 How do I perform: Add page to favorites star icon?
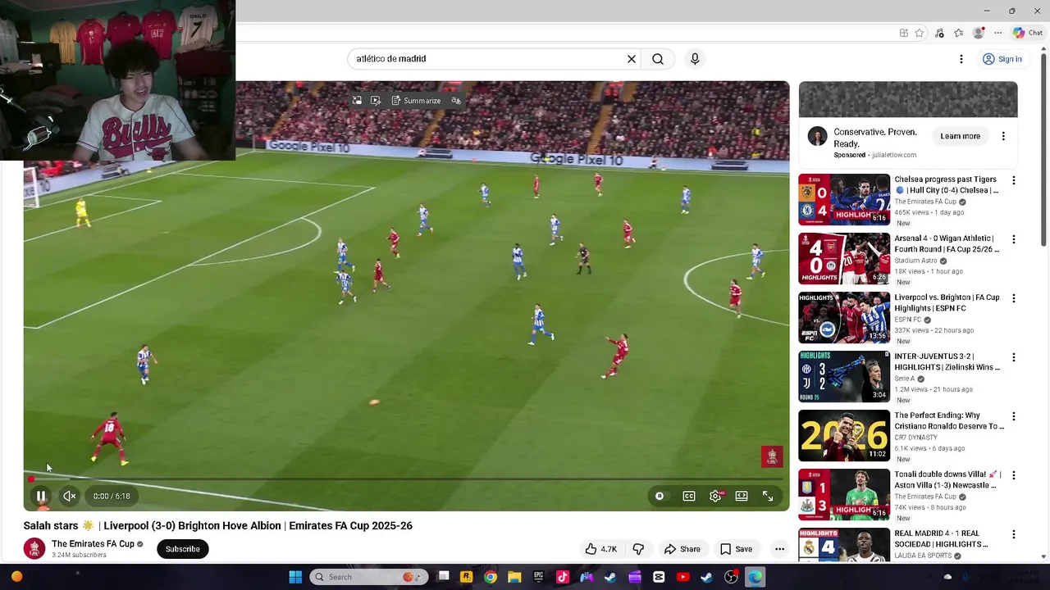[920, 33]
